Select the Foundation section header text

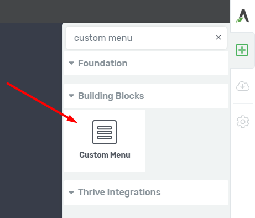tap(103, 63)
